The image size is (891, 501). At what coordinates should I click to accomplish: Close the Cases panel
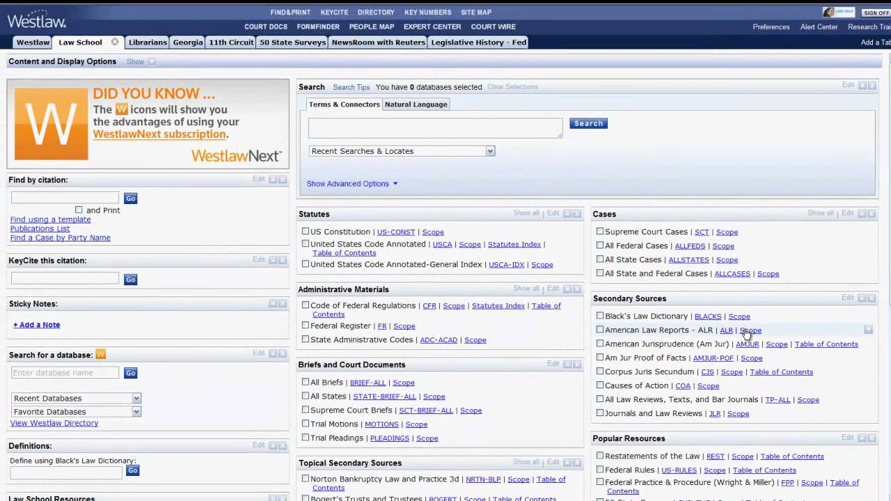click(872, 214)
